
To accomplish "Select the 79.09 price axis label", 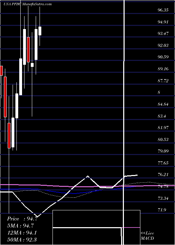I will (x=163, y=151).
